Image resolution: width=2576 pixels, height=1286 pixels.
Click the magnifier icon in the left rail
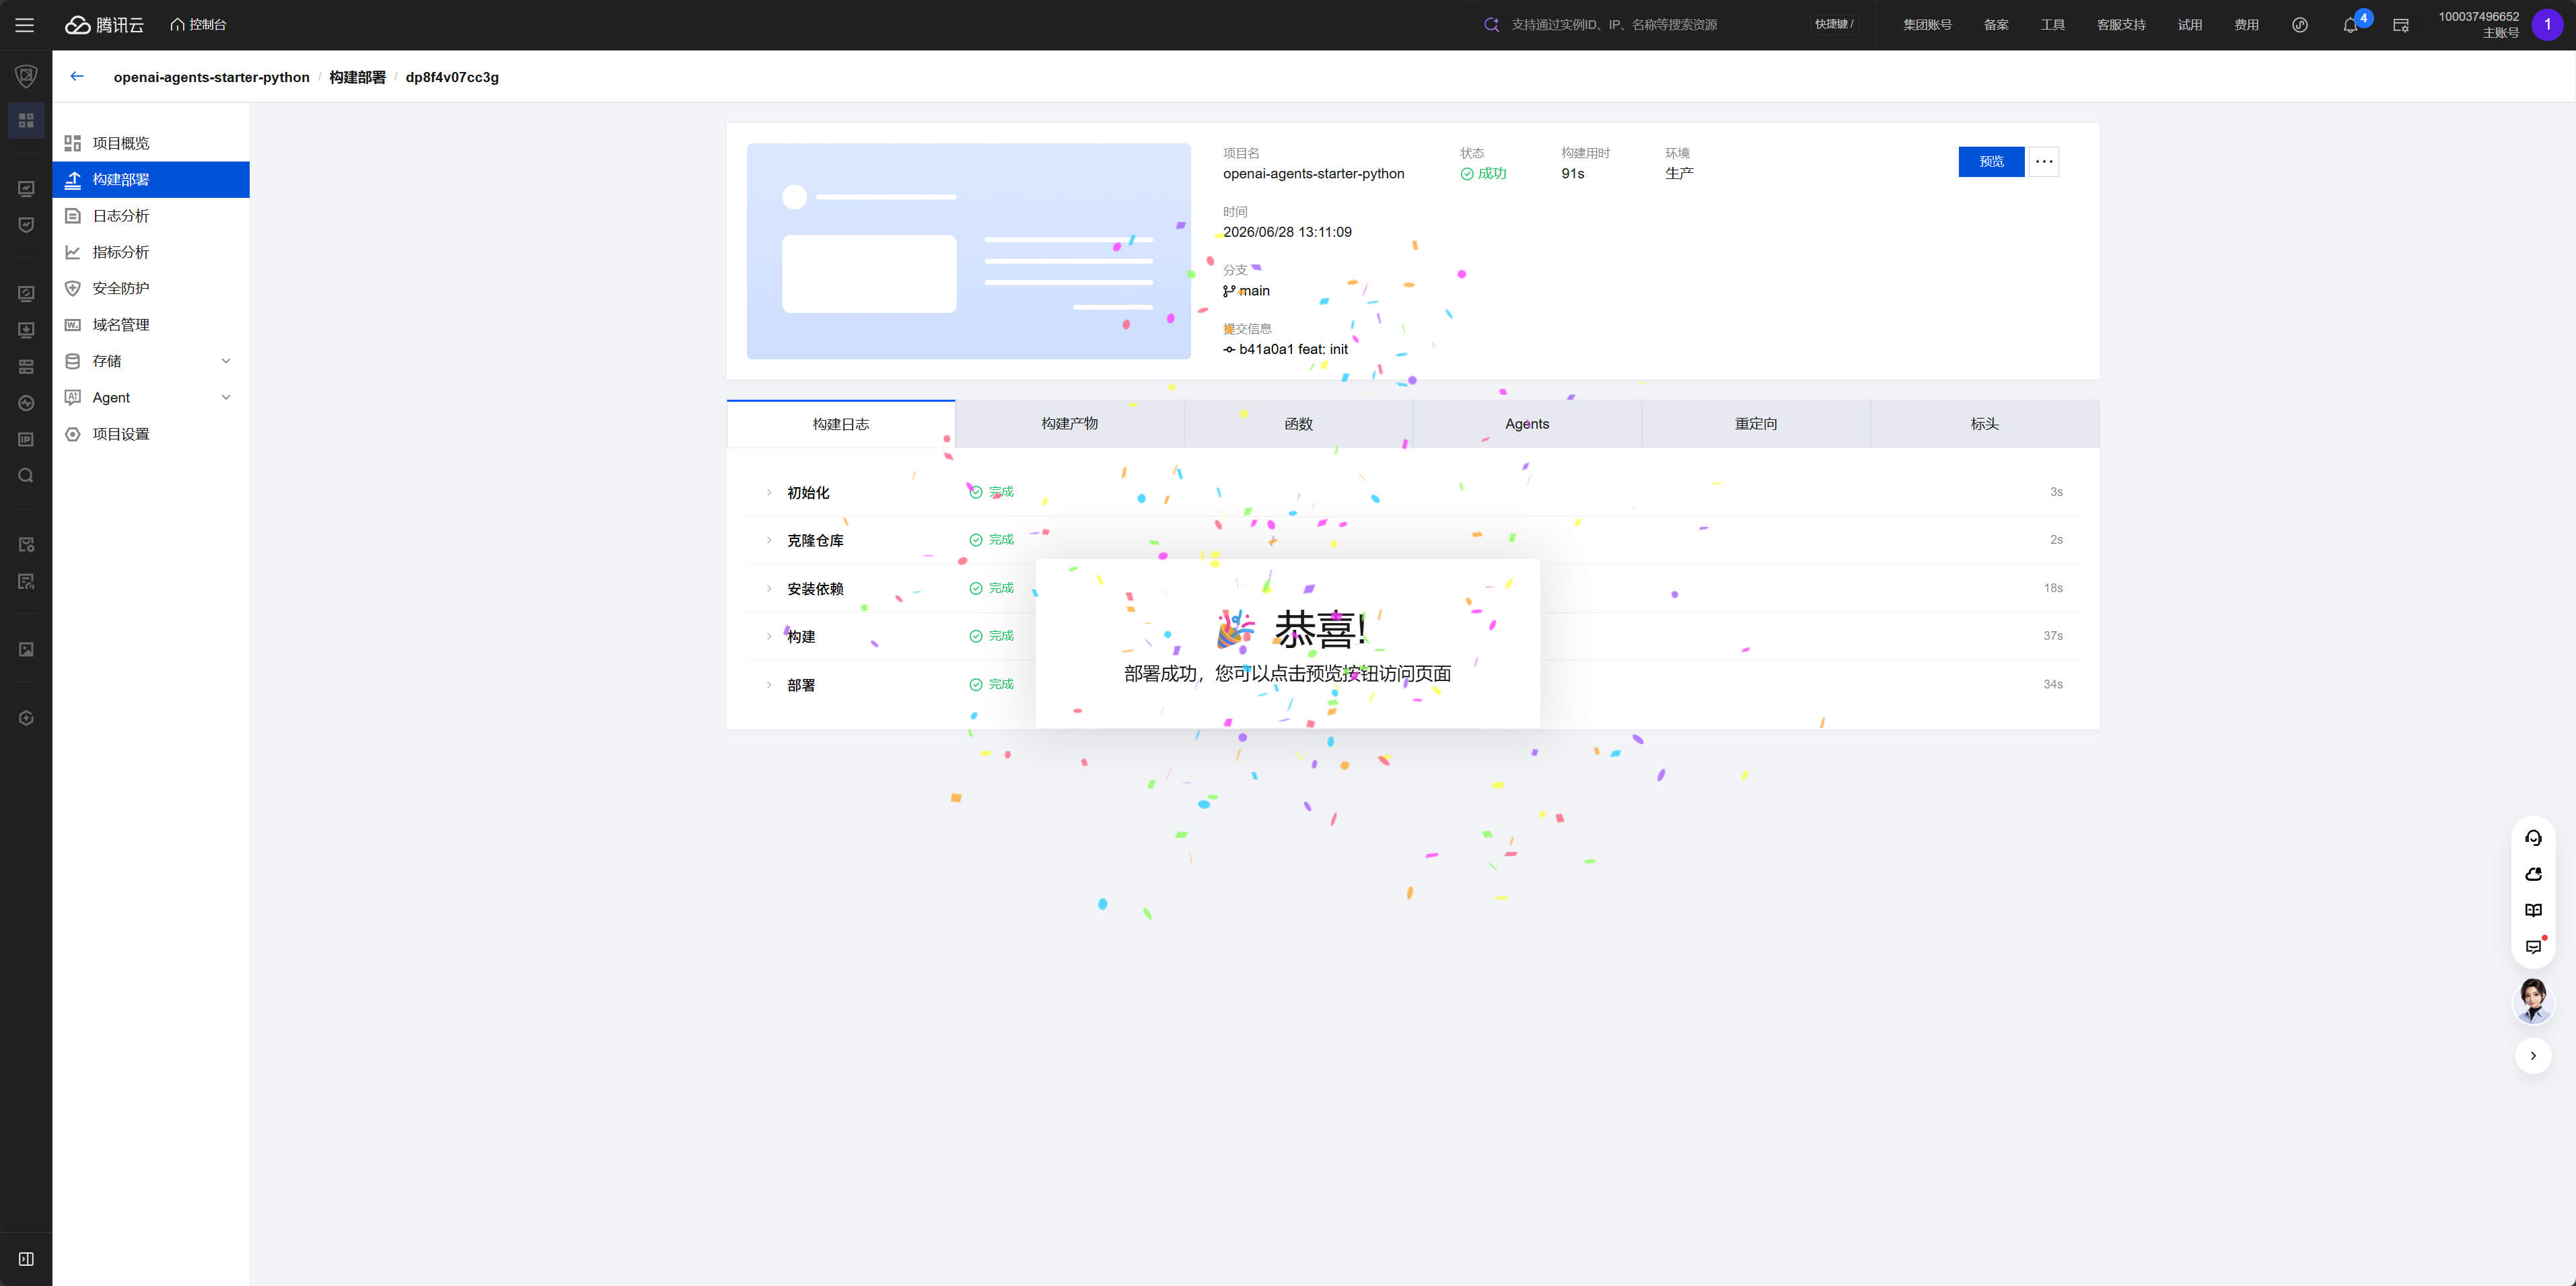coord(26,476)
